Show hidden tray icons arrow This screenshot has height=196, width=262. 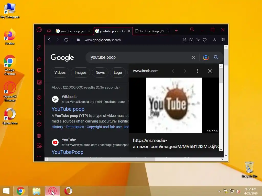[219, 191]
